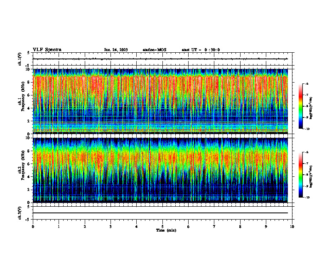Click the upper color scale bar beside ch.1

[x=301, y=106]
